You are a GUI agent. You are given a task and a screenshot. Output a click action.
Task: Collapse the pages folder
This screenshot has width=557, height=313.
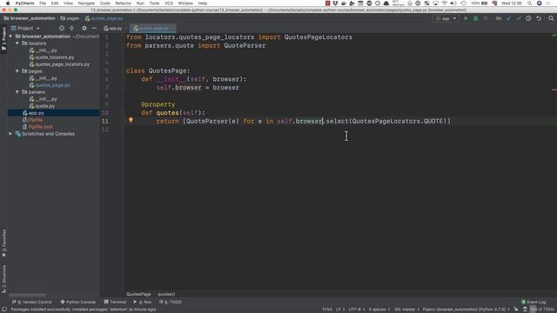click(17, 71)
